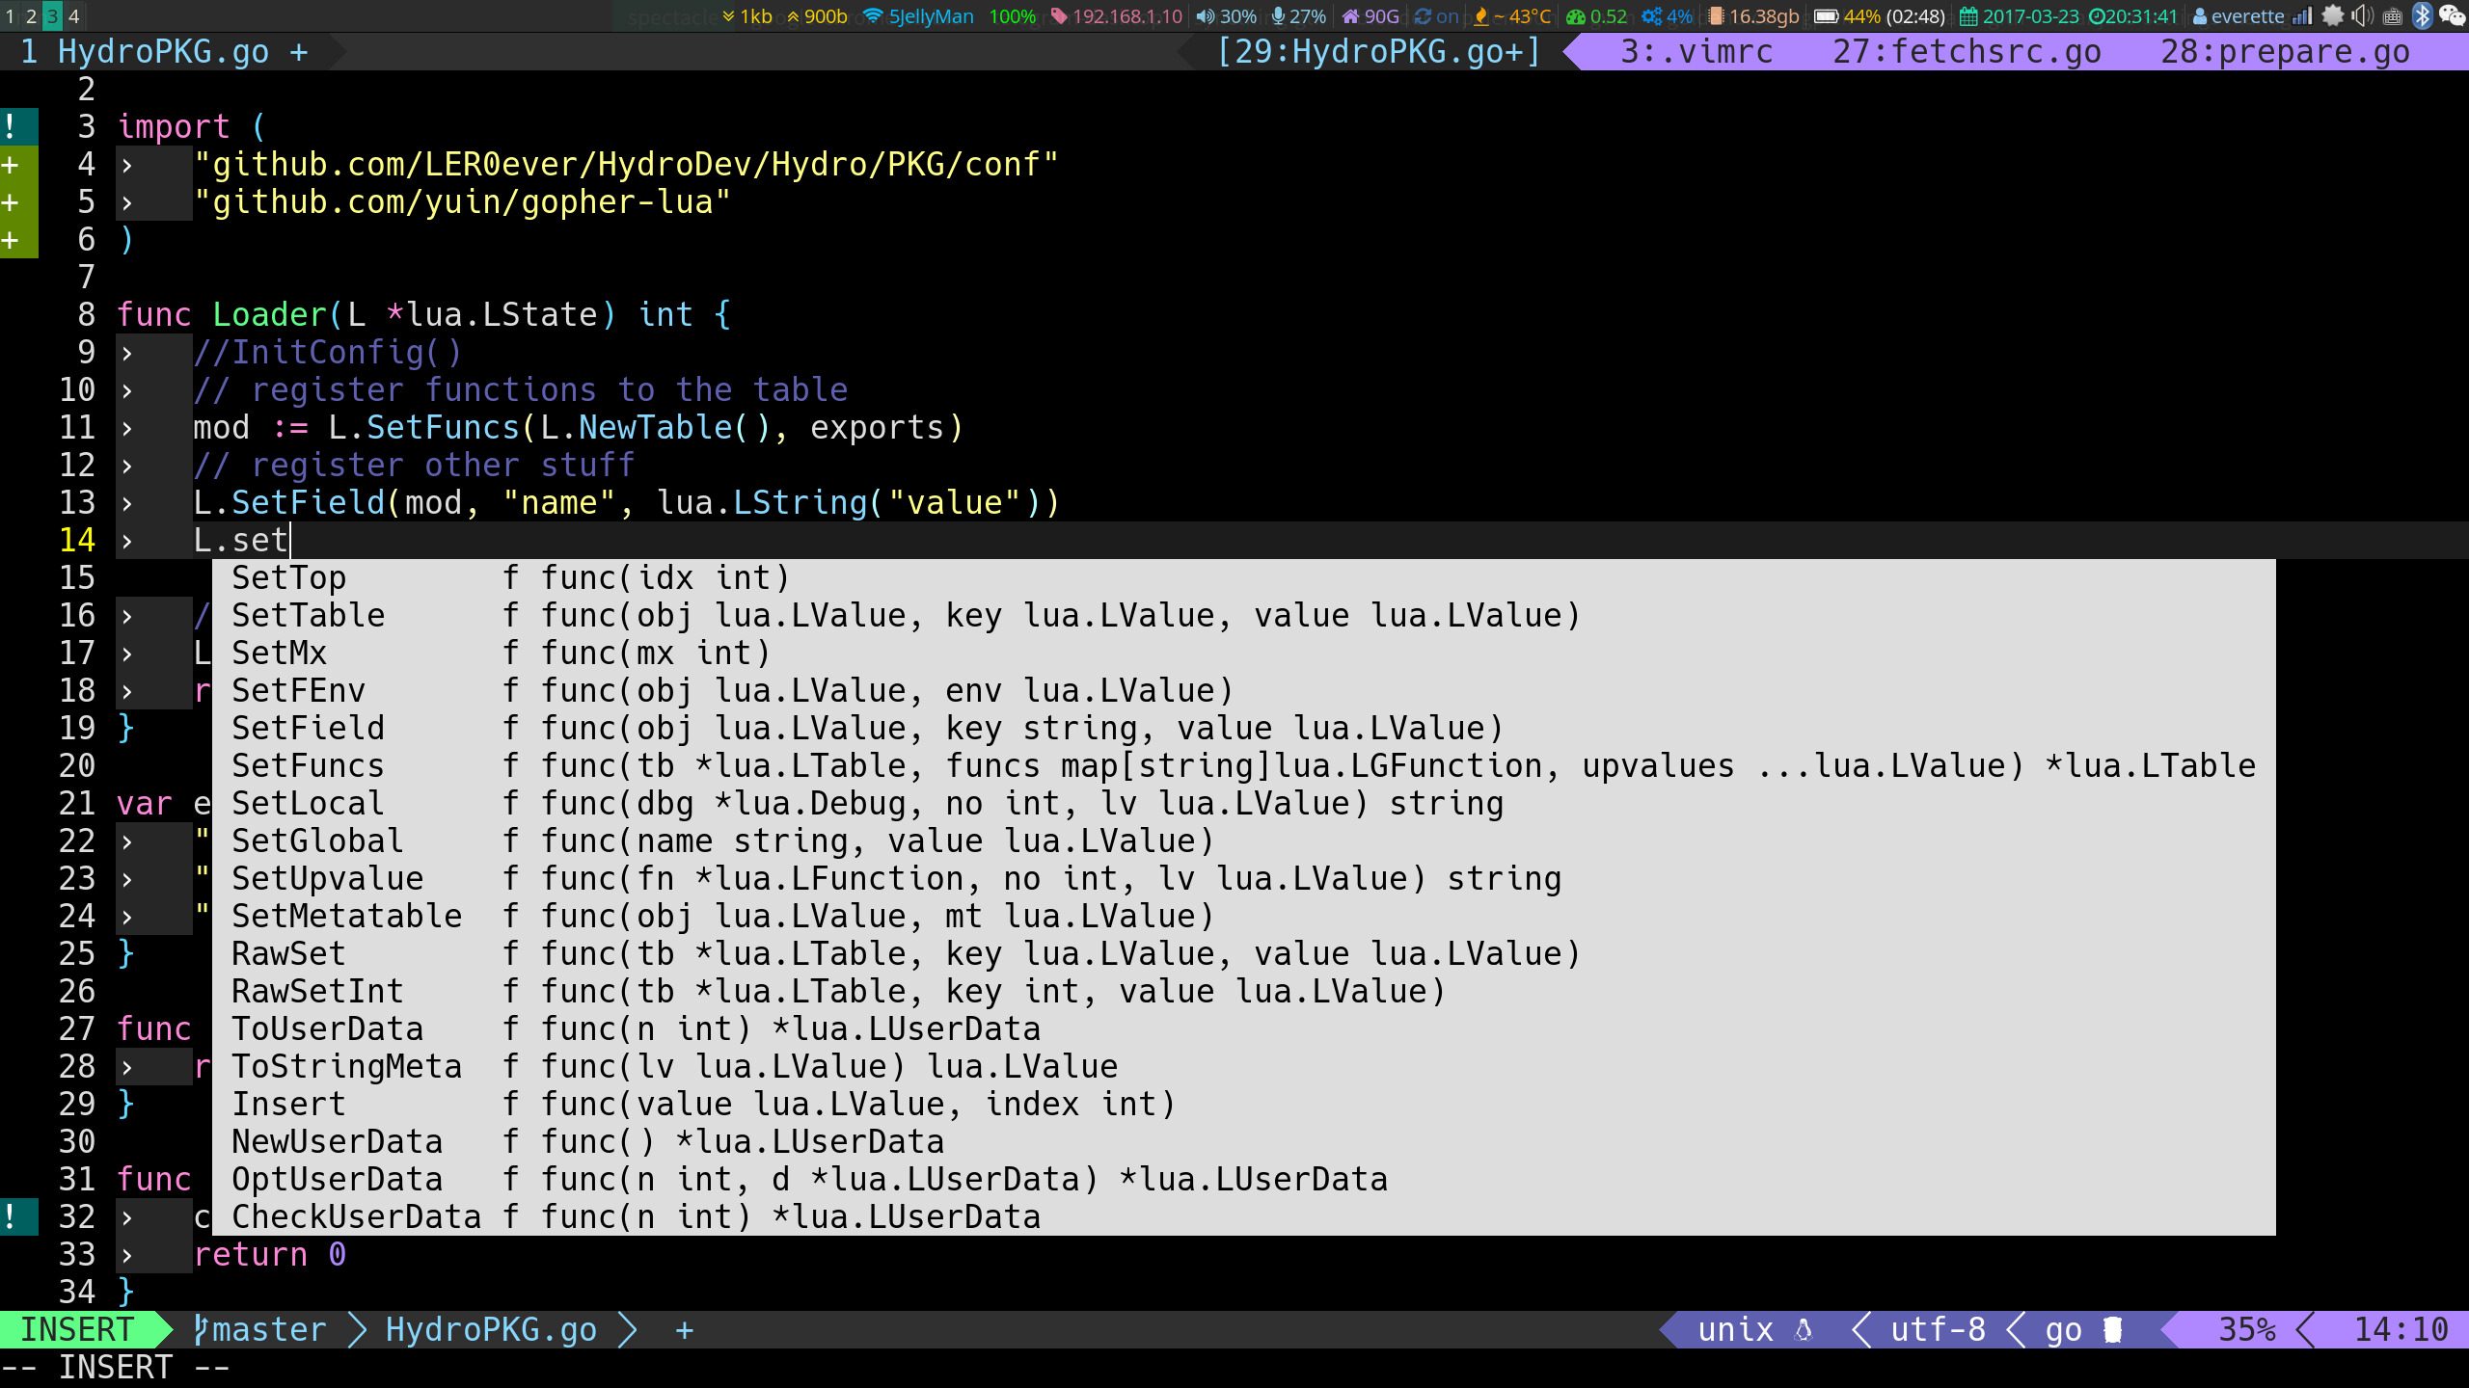2469x1388 pixels.
Task: Click the volume 30% status indicator
Action: click(1227, 16)
